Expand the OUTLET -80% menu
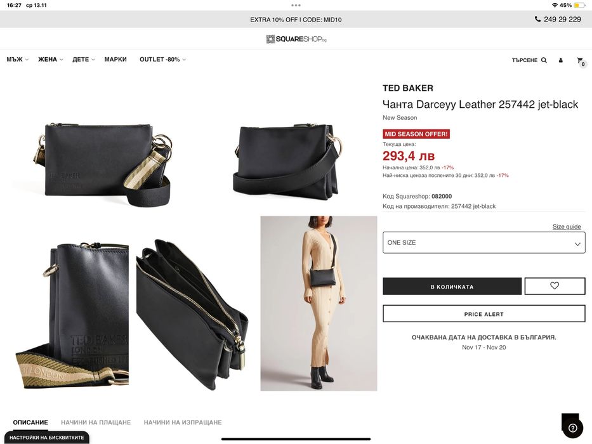The height and width of the screenshot is (444, 592). (162, 59)
